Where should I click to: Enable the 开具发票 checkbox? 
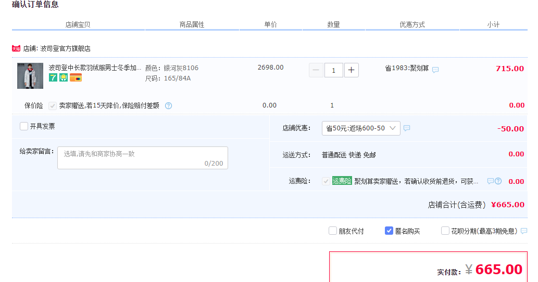coord(24,126)
